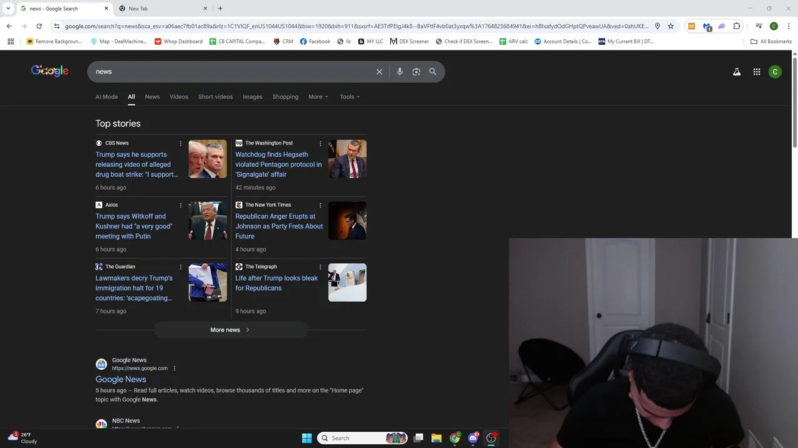Submit search with magnifier icon

[433, 72]
